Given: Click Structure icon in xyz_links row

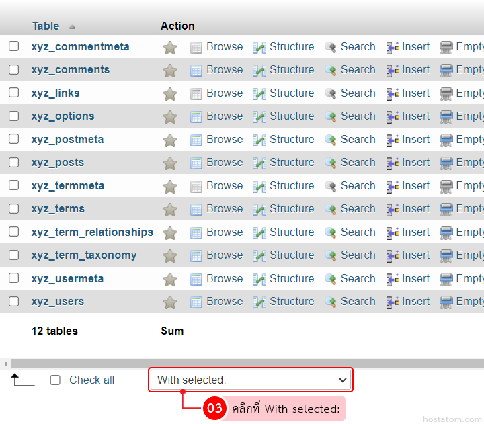Looking at the screenshot, I should [x=259, y=94].
